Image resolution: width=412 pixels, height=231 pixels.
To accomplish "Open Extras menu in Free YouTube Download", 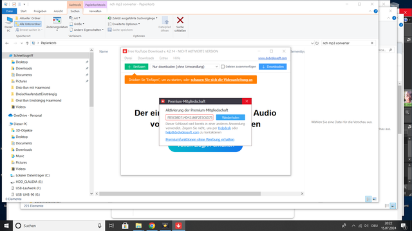I will pos(164,58).
